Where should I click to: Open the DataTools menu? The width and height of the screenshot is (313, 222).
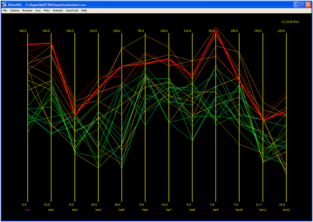[x=72, y=11]
